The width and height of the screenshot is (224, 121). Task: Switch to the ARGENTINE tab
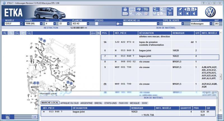coord(87,103)
